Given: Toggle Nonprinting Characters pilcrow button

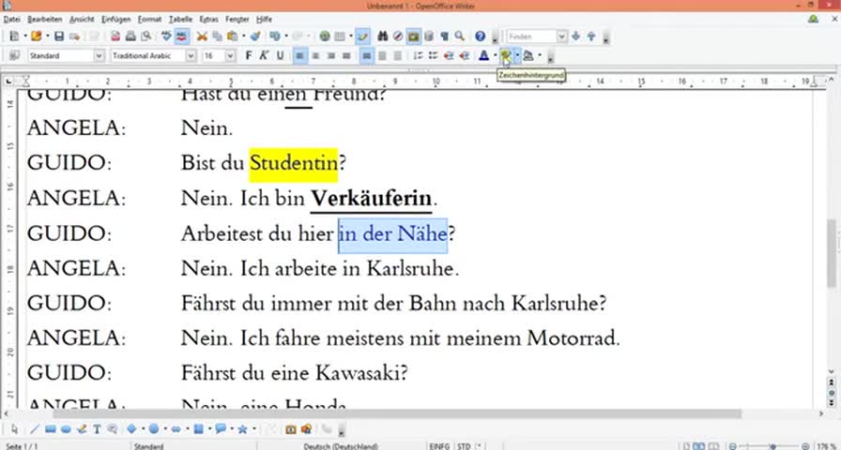Looking at the screenshot, I should 444,37.
